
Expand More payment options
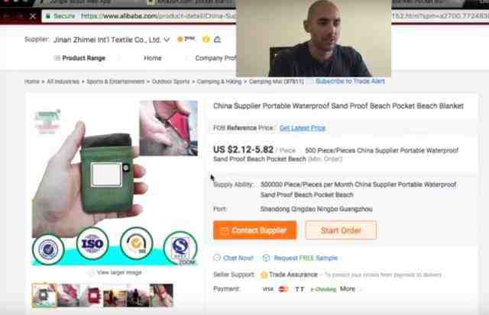[x=348, y=289]
